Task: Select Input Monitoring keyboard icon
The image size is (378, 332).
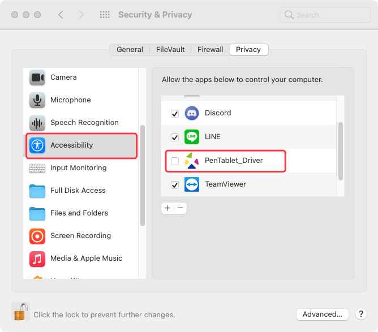Action: [x=37, y=168]
